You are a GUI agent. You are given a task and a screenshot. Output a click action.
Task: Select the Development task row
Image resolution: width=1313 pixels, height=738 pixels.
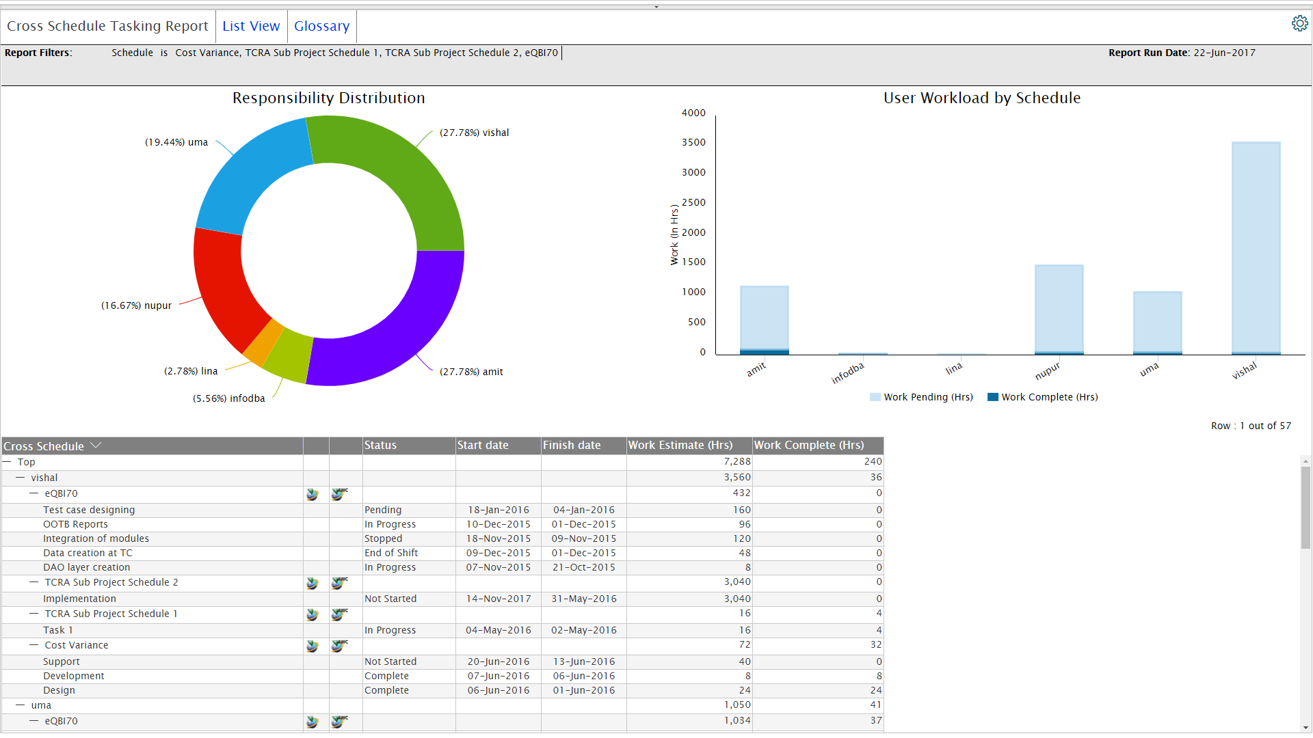(442, 676)
